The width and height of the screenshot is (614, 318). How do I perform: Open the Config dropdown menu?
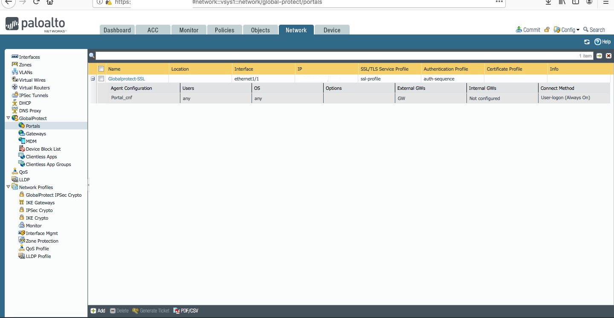[x=567, y=30]
